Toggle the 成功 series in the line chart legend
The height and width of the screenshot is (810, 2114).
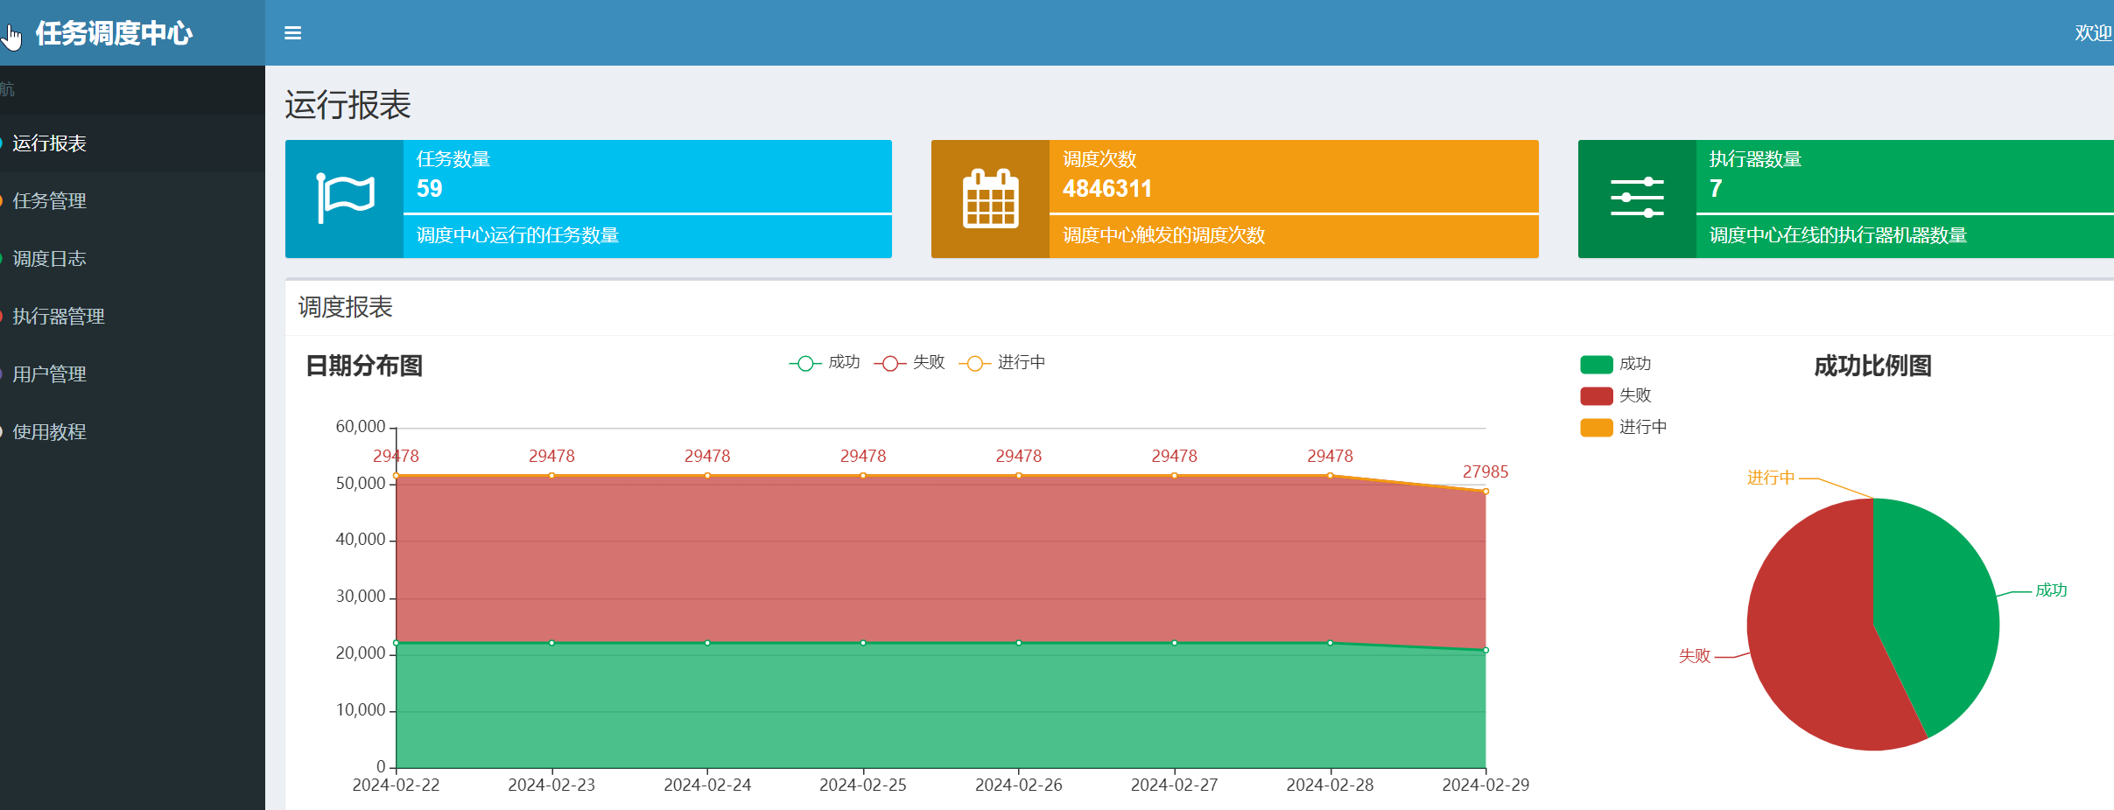pyautogui.click(x=825, y=362)
